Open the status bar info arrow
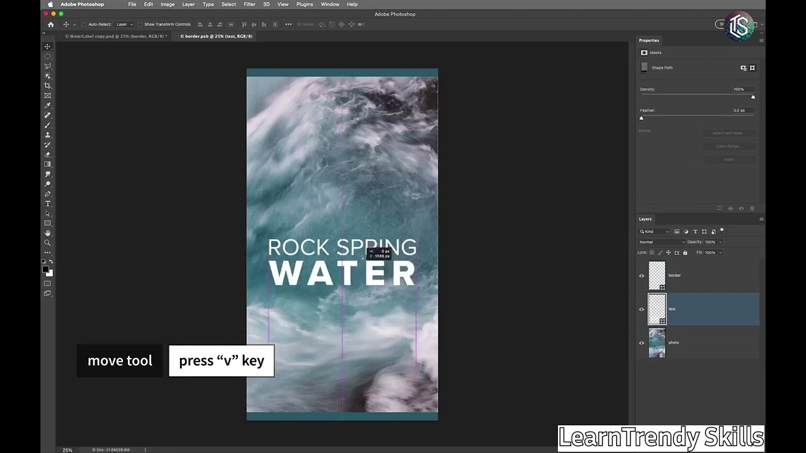Viewport: 806px width, 453px height. pyautogui.click(x=145, y=450)
